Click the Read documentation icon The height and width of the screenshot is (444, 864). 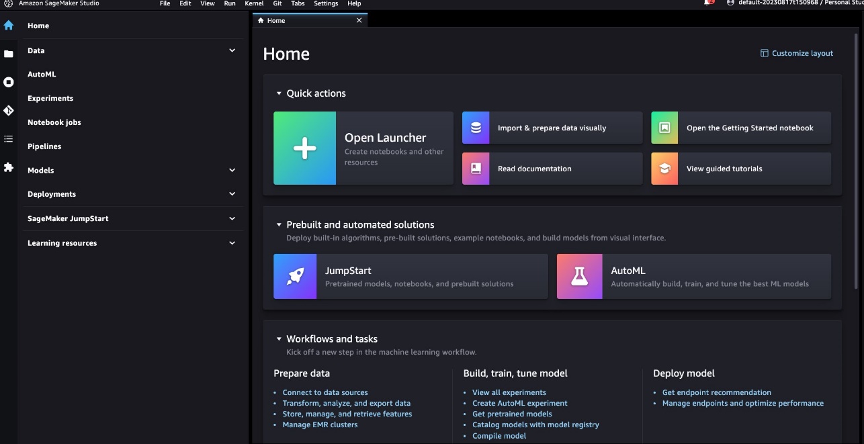[476, 169]
